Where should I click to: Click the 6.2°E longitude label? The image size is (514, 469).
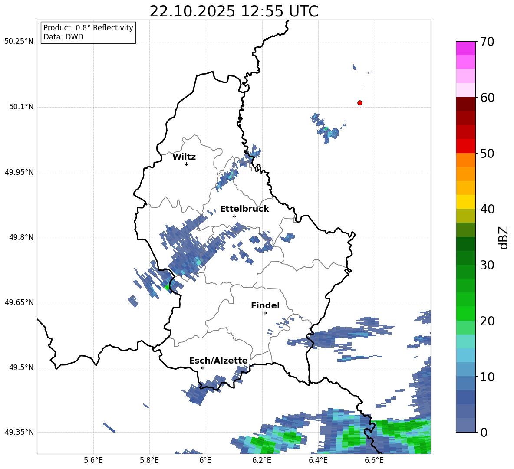(x=262, y=460)
